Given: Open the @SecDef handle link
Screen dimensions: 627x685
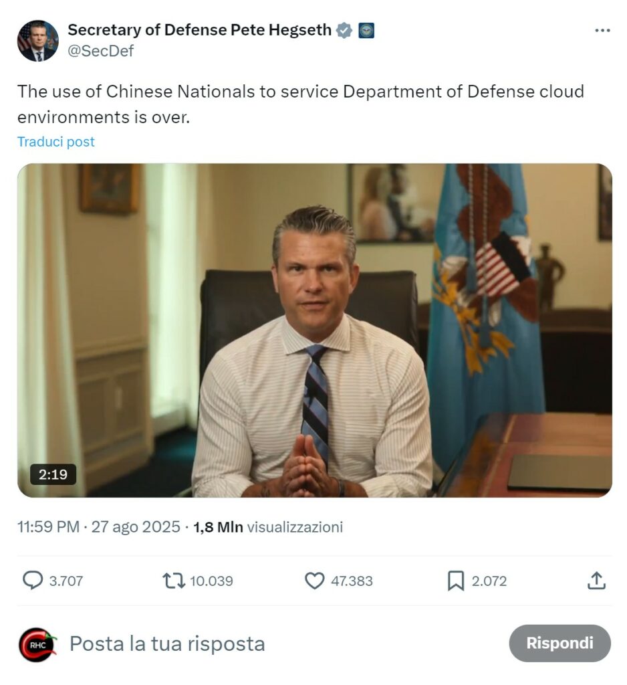Looking at the screenshot, I should click(x=101, y=51).
